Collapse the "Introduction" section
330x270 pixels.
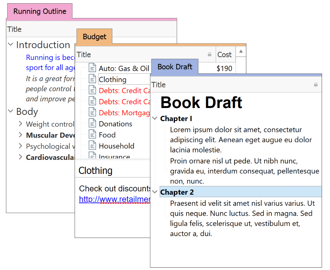(10, 44)
